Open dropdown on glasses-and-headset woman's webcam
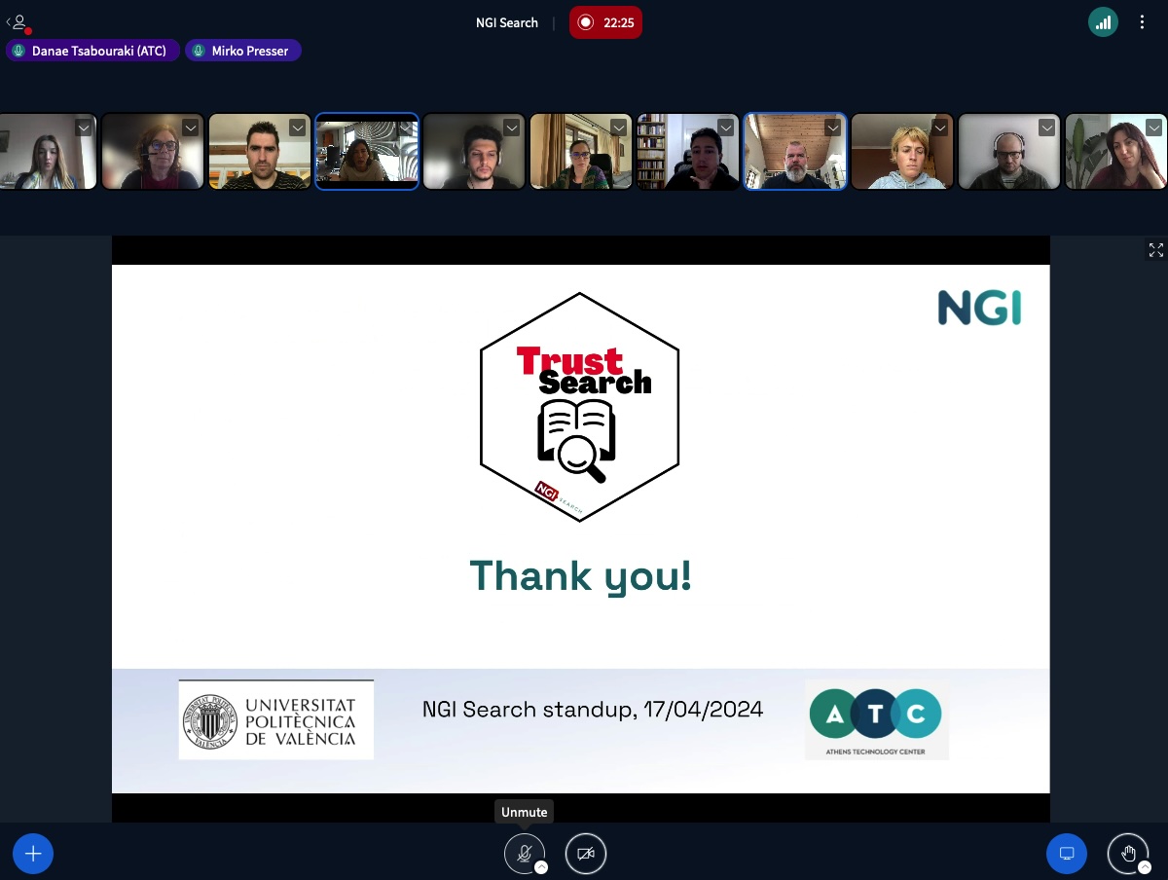The width and height of the screenshot is (1168, 880). [191, 128]
